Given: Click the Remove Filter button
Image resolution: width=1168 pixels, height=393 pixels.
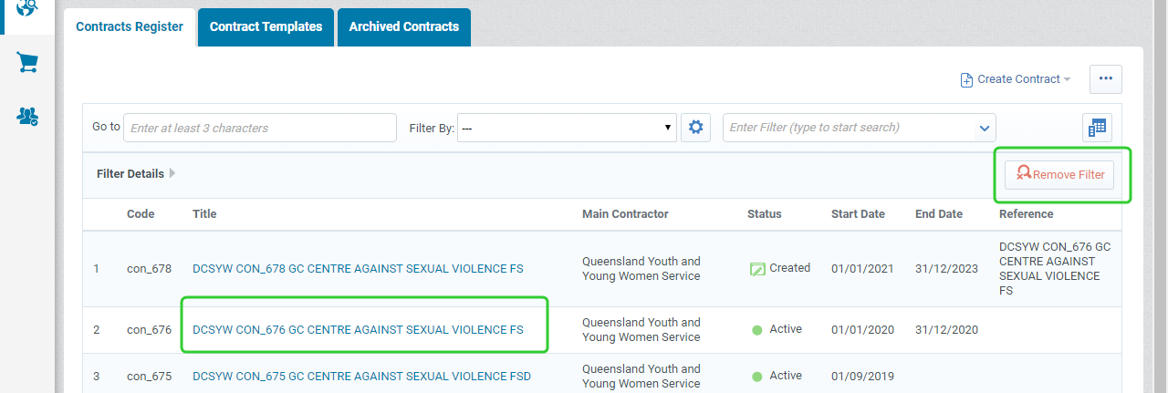Looking at the screenshot, I should point(1059,175).
